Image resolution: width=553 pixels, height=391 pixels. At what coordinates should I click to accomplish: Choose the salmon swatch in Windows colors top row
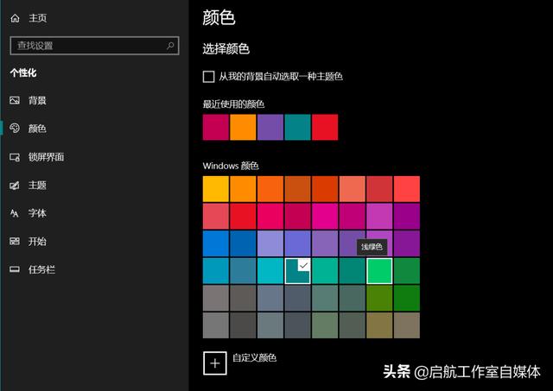point(352,189)
